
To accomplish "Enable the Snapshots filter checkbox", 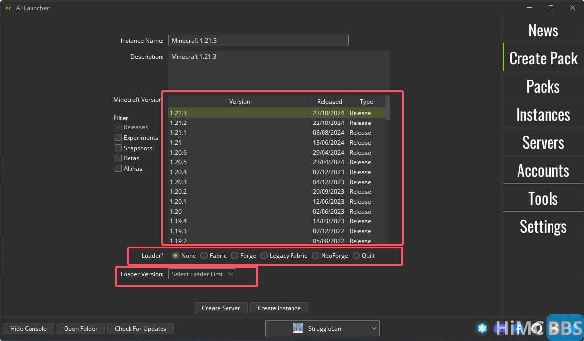I will pyautogui.click(x=118, y=148).
